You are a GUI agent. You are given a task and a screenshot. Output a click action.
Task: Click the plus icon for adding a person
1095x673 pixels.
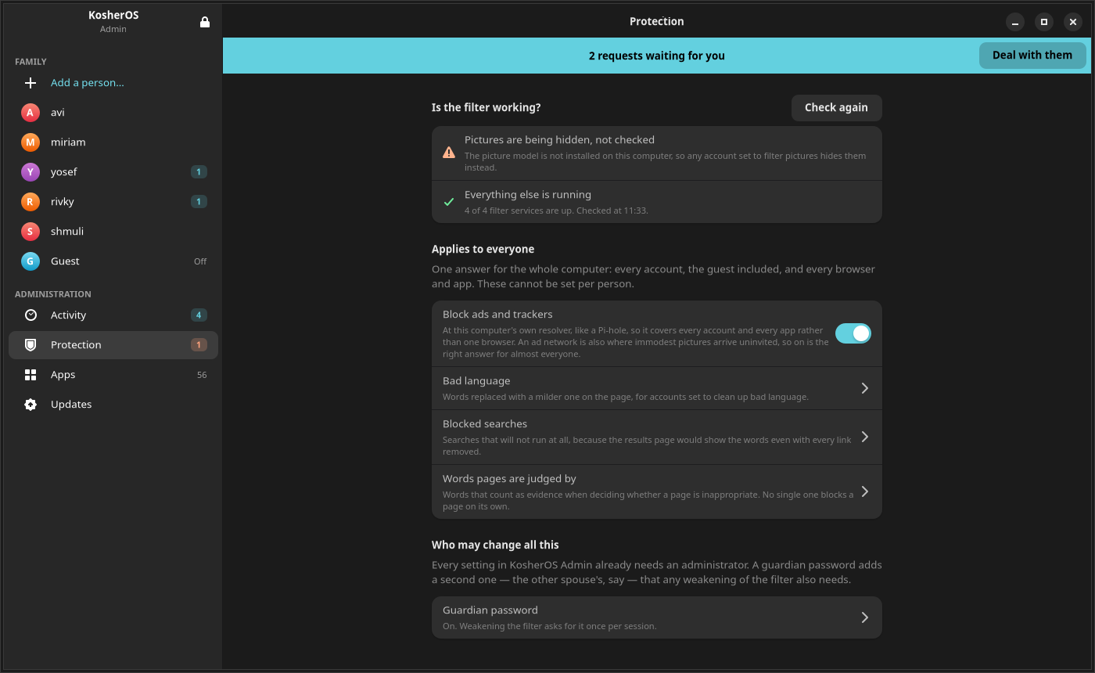pos(31,83)
